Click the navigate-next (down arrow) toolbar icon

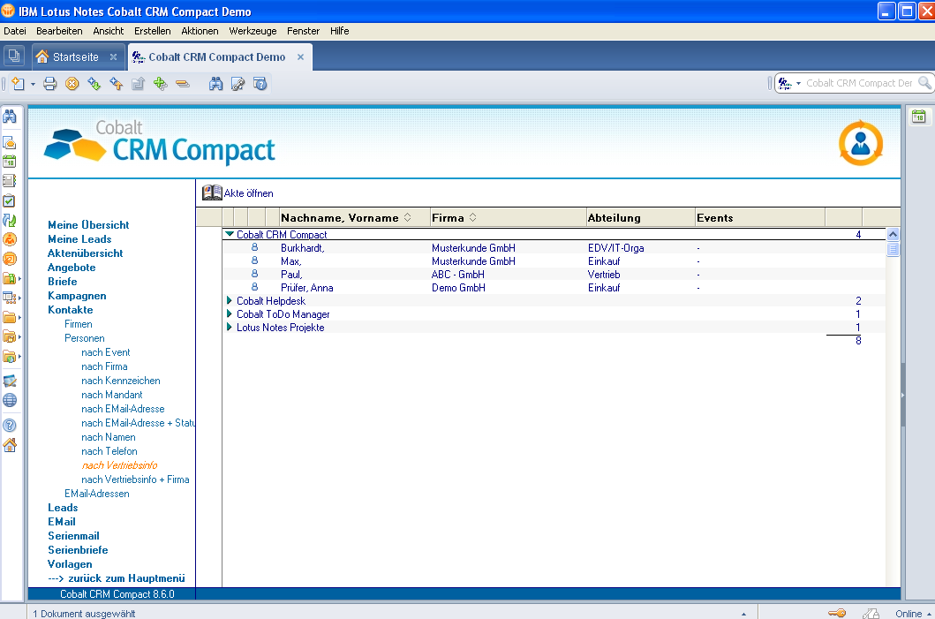94,84
